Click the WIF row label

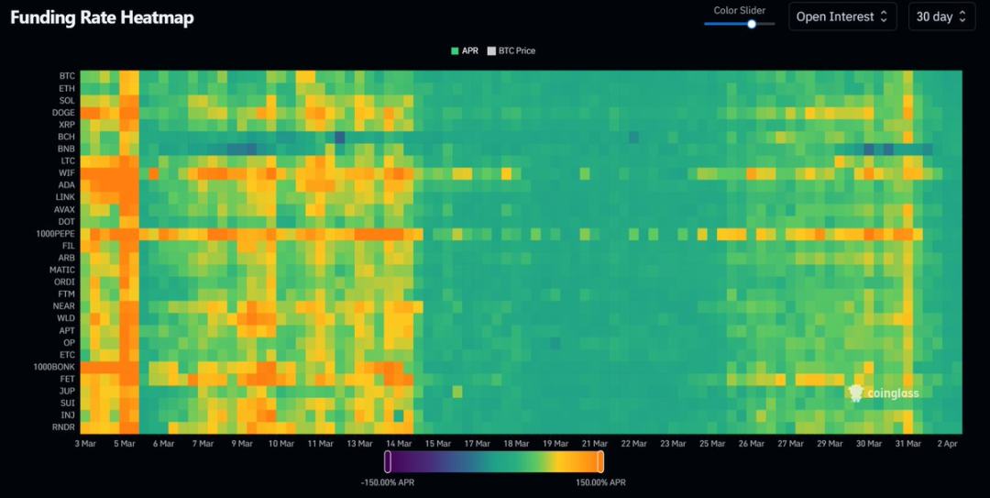coord(67,172)
